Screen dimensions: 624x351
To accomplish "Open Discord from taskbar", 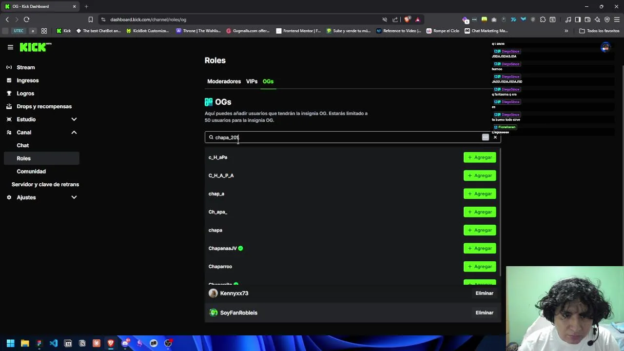I will (125, 343).
